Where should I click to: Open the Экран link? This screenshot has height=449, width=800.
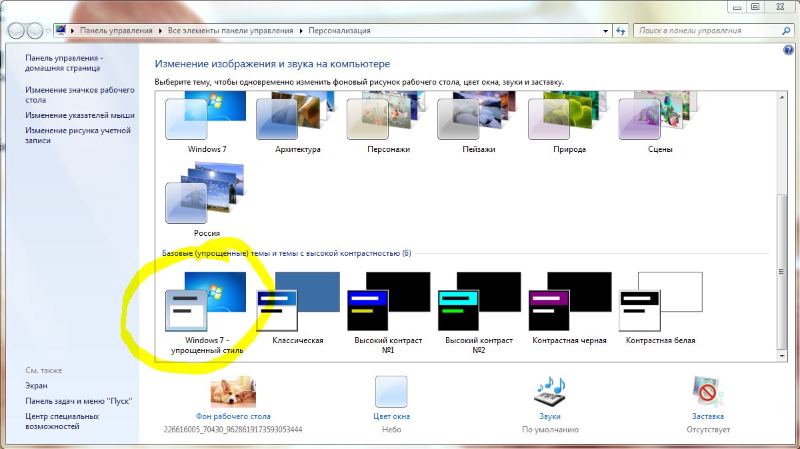(36, 386)
